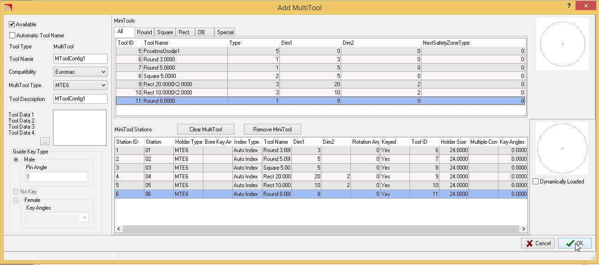599x265 pixels.
Task: Click the ellipsis button below Tool Data
Action: [x=45, y=141]
